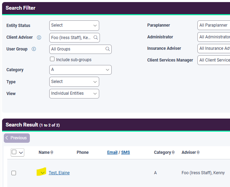This screenshot has height=187, width=230.
Task: Click the Client Adviser search magnifier icon
Action: tap(95, 37)
